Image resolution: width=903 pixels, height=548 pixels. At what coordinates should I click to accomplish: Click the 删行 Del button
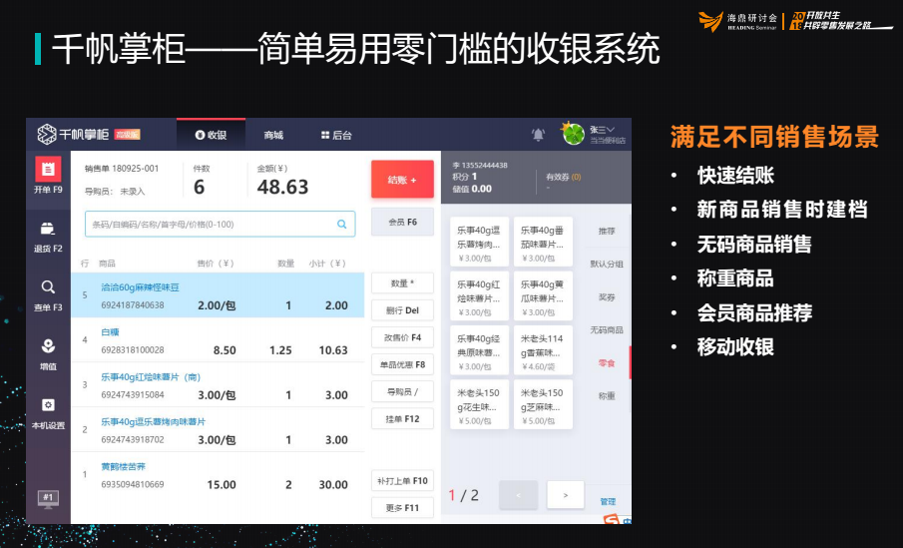tap(402, 310)
